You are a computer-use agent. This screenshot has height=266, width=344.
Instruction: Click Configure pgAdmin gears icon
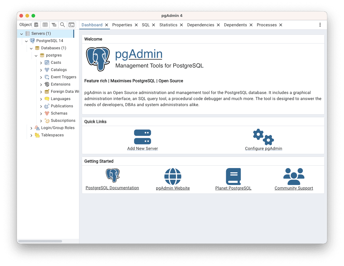(263, 137)
